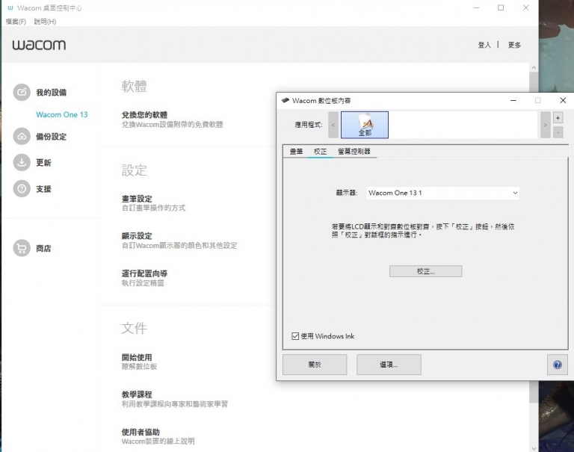Click the 校正... button
Image resolution: width=574 pixels, height=452 pixels.
click(425, 271)
